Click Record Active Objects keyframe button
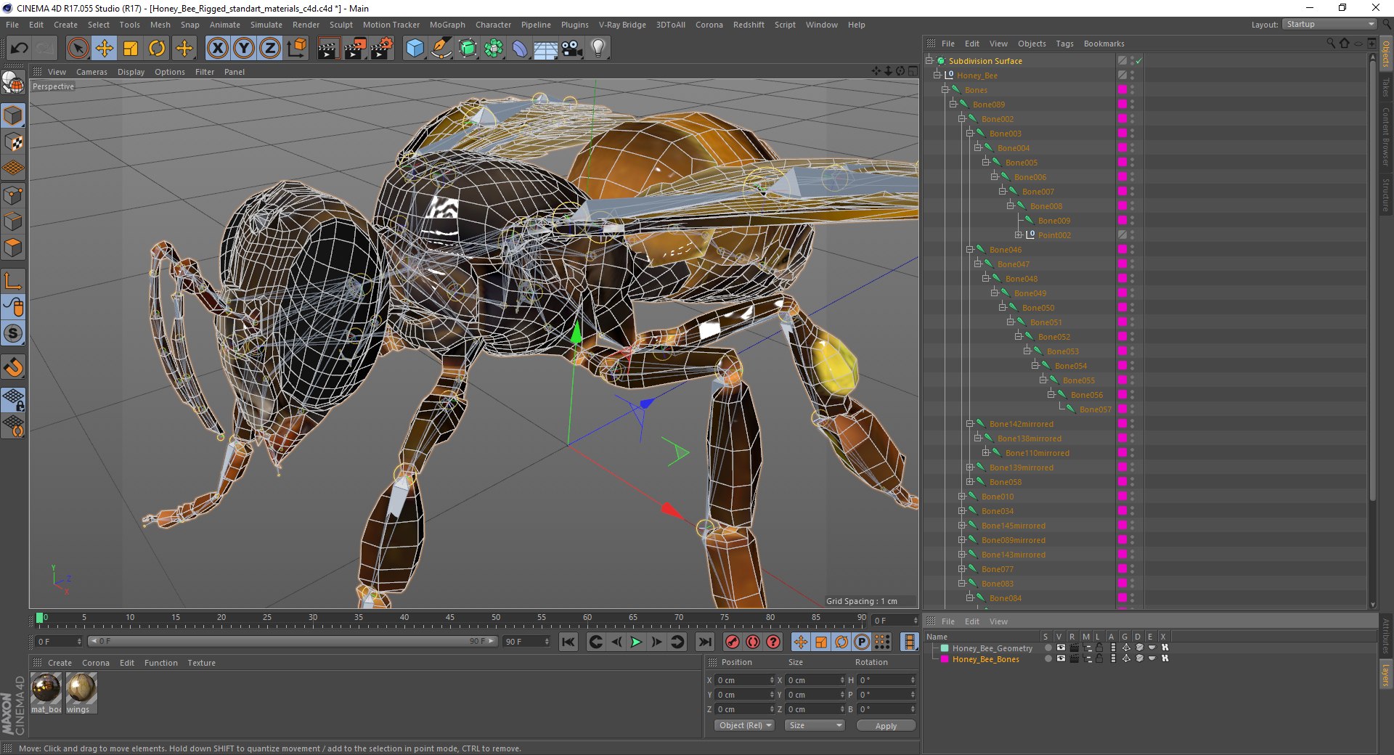The width and height of the screenshot is (1394, 755). pos(733,642)
